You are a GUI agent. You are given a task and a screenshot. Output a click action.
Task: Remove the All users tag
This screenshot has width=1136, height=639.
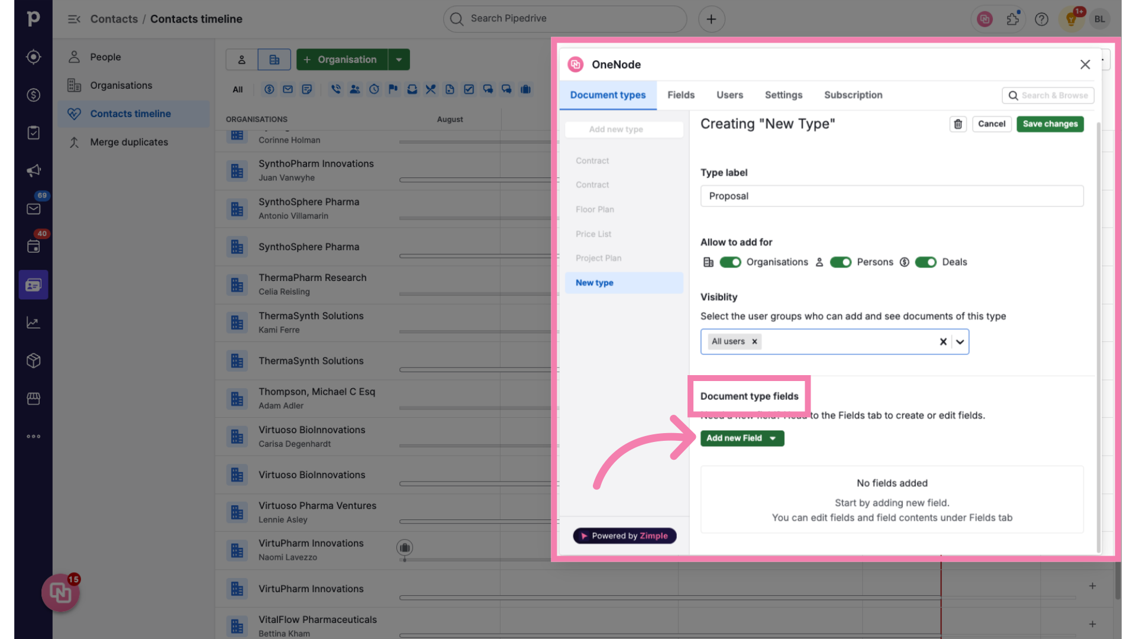coord(754,341)
